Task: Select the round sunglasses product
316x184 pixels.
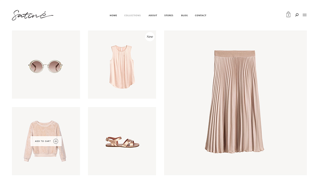Action: coord(46,66)
